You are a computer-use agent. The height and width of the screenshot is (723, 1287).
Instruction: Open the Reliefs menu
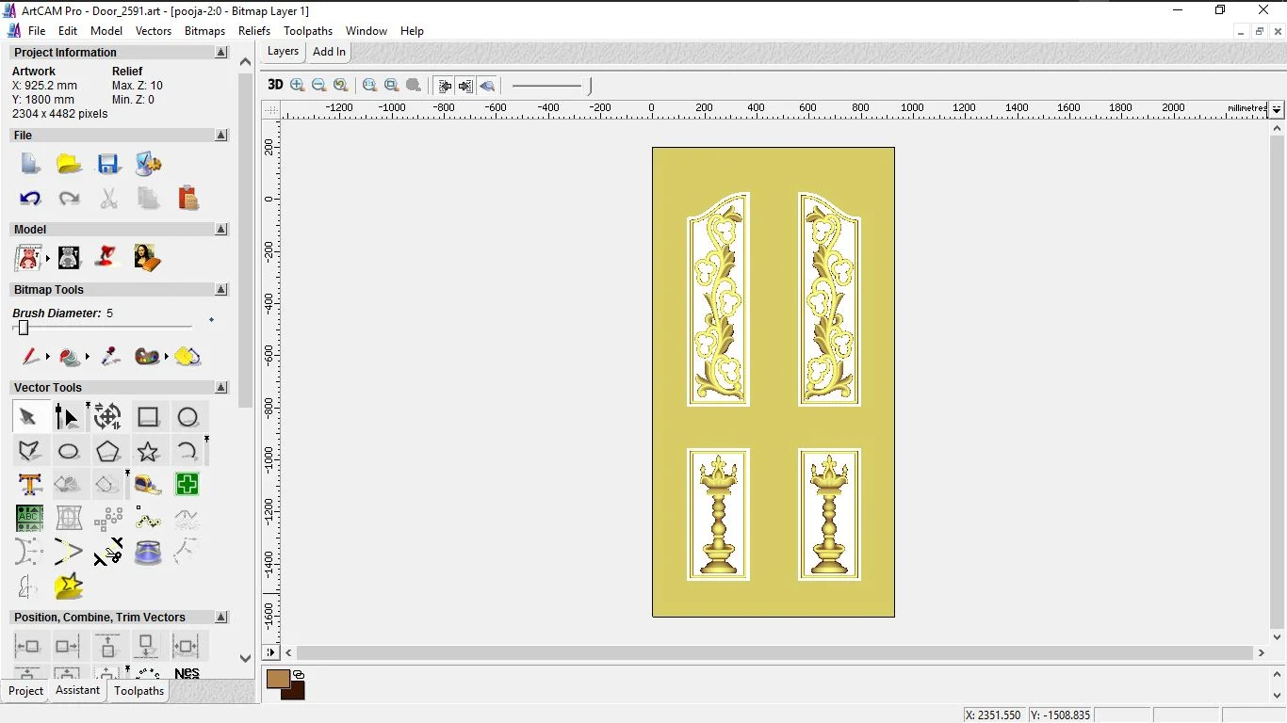(254, 31)
